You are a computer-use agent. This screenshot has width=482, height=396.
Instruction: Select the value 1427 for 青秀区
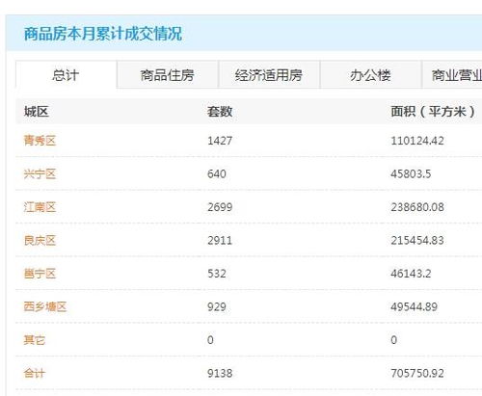220,141
